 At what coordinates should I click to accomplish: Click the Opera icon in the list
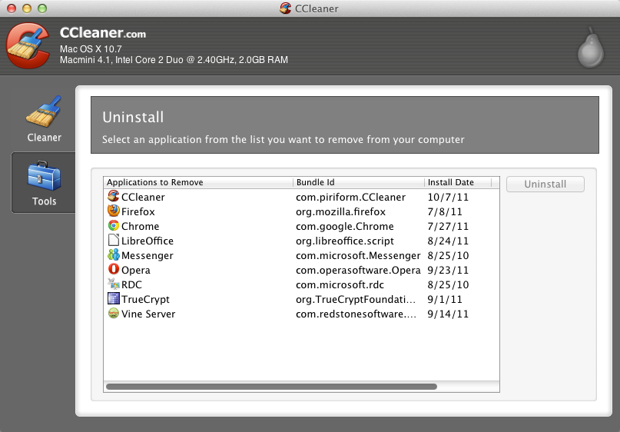click(114, 270)
